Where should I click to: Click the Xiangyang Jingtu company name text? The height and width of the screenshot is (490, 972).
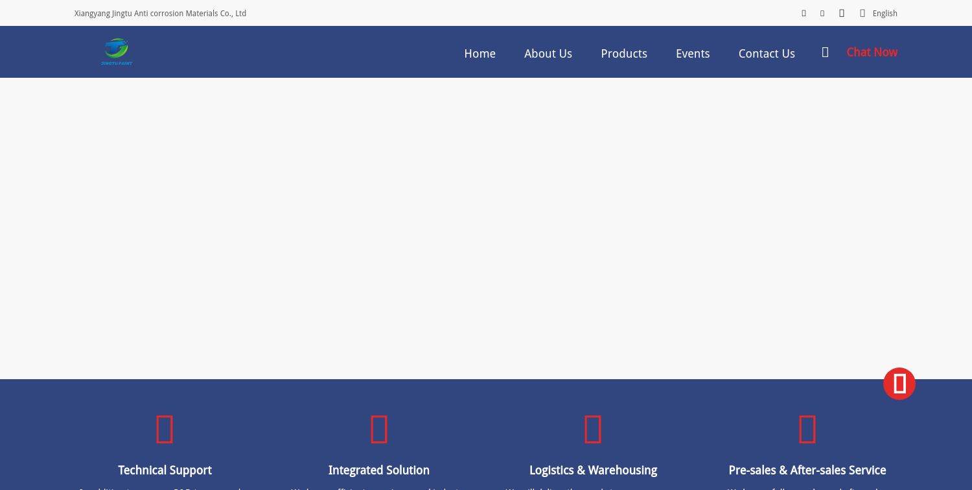[x=160, y=13]
